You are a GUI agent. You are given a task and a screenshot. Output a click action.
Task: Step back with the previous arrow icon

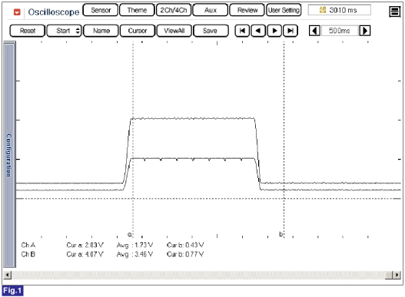tap(258, 31)
